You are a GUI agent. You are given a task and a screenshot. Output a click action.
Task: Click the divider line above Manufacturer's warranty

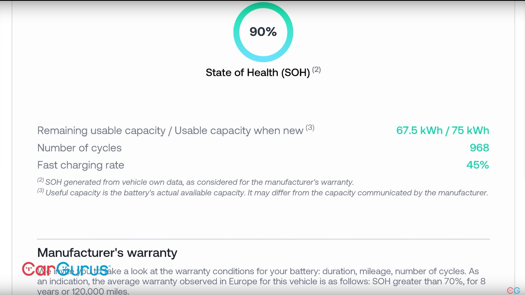pyautogui.click(x=263, y=239)
